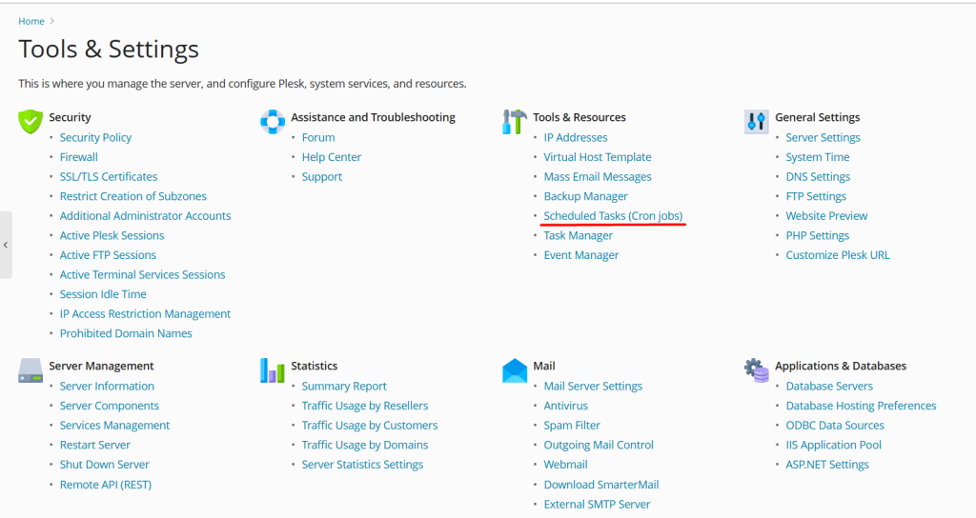Open Server Settings
The image size is (976, 518).
point(823,137)
